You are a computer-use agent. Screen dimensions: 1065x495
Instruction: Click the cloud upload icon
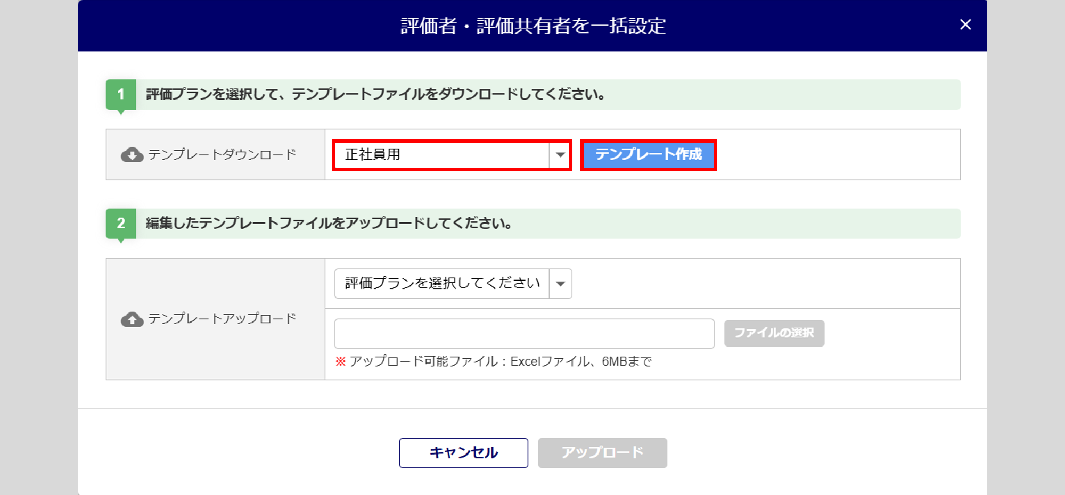click(132, 319)
